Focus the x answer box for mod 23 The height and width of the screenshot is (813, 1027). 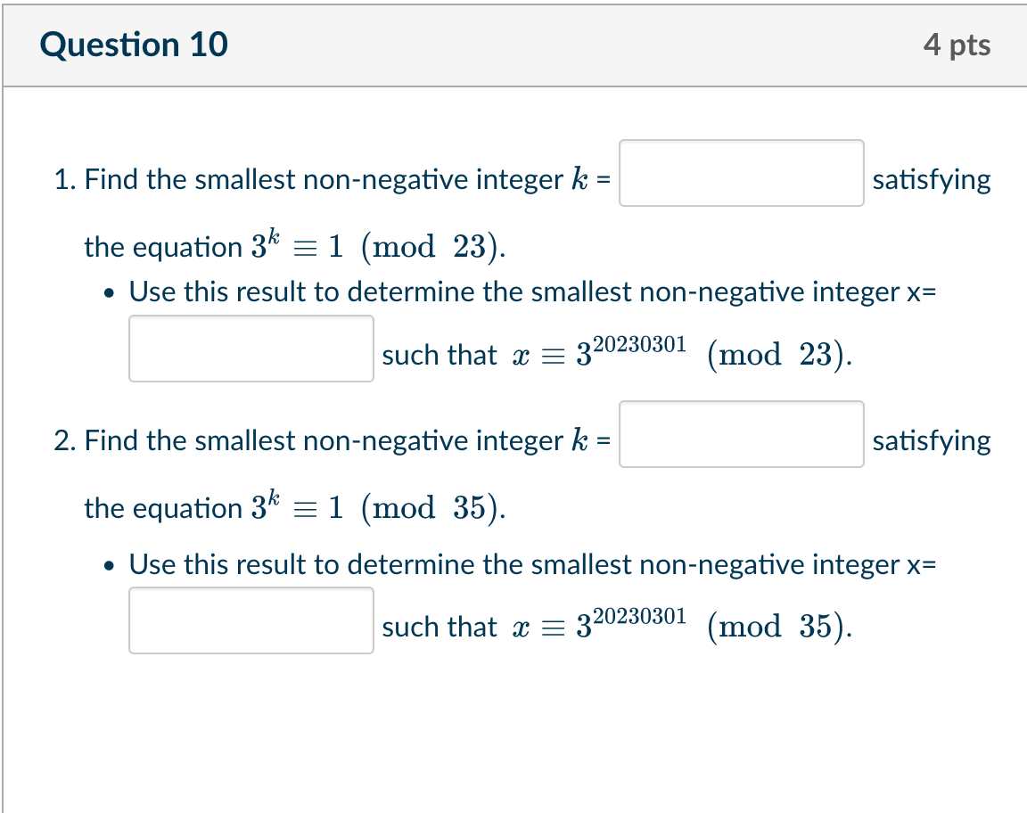click(251, 349)
